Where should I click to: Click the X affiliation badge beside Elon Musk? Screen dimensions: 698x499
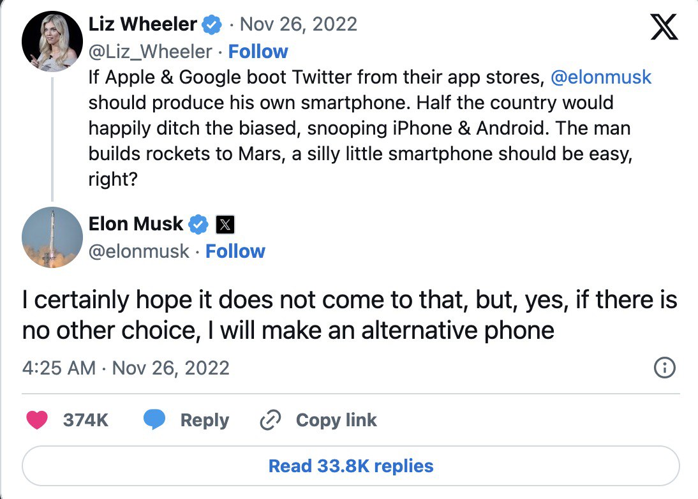[x=226, y=224]
